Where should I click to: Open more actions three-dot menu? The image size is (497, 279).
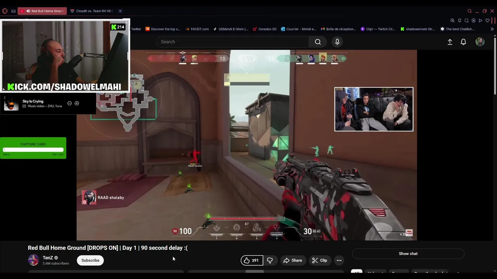pos(339,260)
